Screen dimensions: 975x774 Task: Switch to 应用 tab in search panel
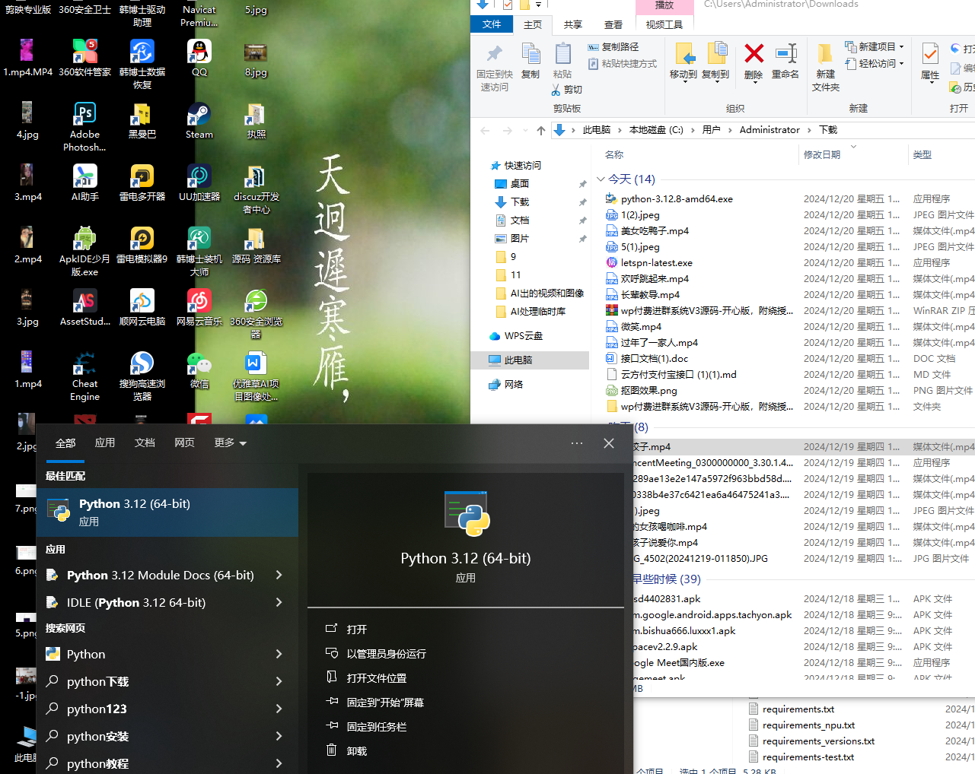(105, 443)
